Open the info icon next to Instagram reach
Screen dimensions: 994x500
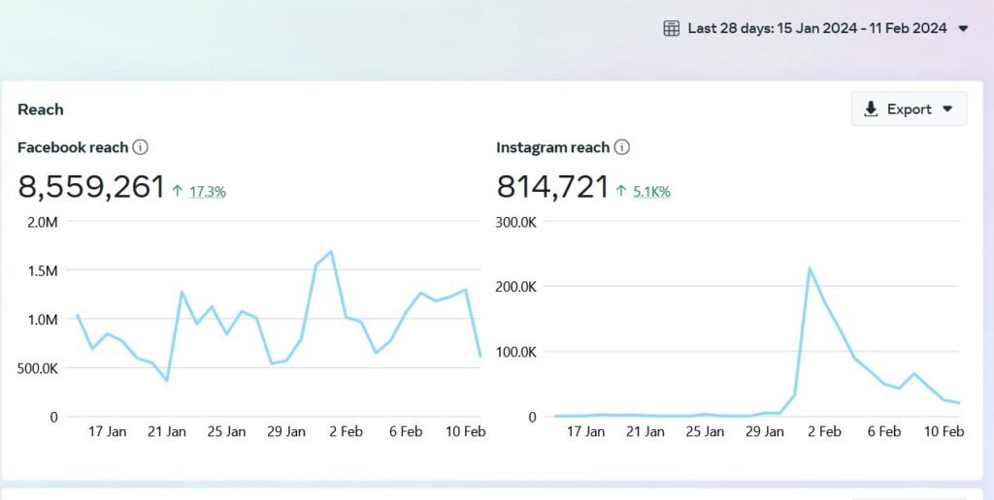[622, 147]
